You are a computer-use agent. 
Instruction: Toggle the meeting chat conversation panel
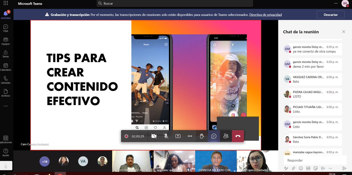[x=214, y=136]
